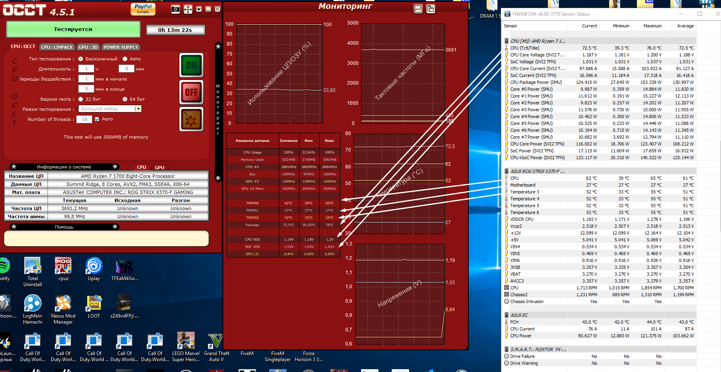The width and height of the screenshot is (721, 372).
Task: Collapse the S.M.A.R.T.: PLEXTOR sensor group
Action: [x=507, y=349]
